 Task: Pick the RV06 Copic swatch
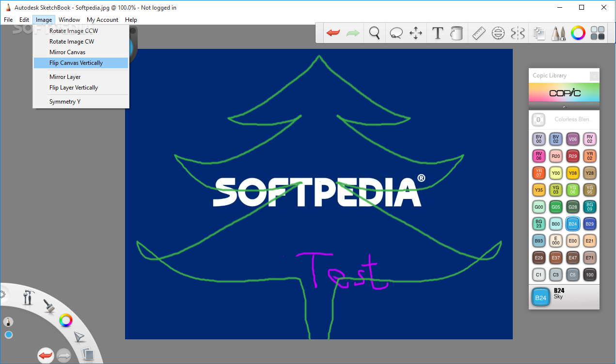[539, 156]
